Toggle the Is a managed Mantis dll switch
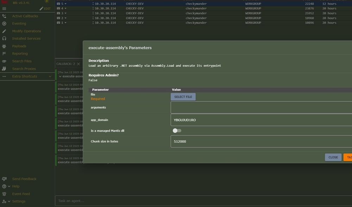This screenshot has width=352, height=207. click(177, 131)
